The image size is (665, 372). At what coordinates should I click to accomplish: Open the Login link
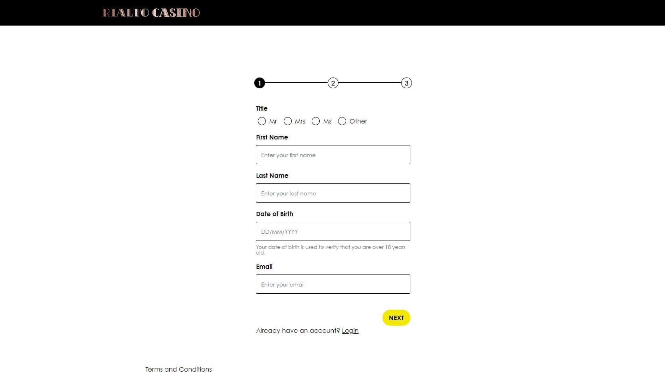point(350,330)
